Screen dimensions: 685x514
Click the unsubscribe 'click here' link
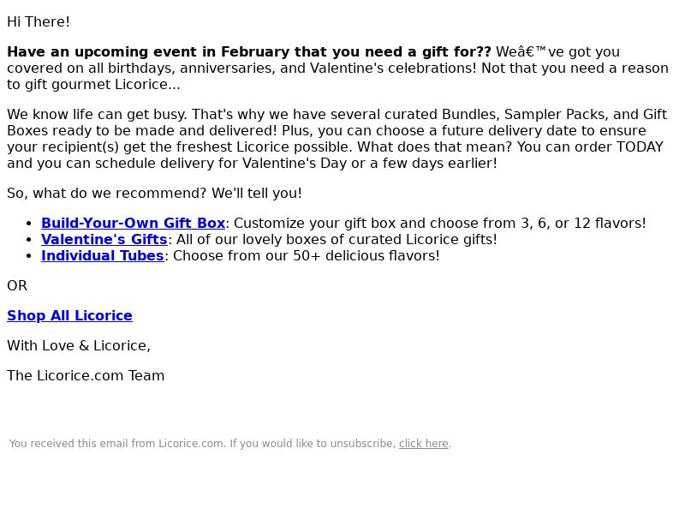click(424, 444)
